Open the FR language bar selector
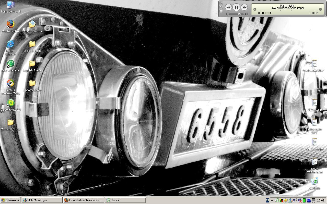The image size is (327, 204). [267, 200]
